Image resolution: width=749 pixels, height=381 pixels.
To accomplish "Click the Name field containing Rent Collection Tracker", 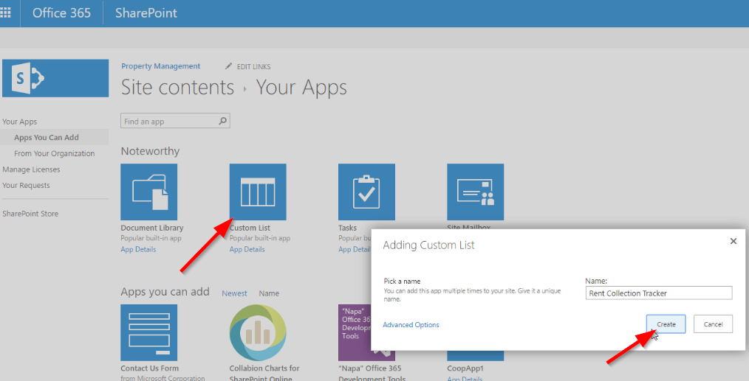I will 659,293.
